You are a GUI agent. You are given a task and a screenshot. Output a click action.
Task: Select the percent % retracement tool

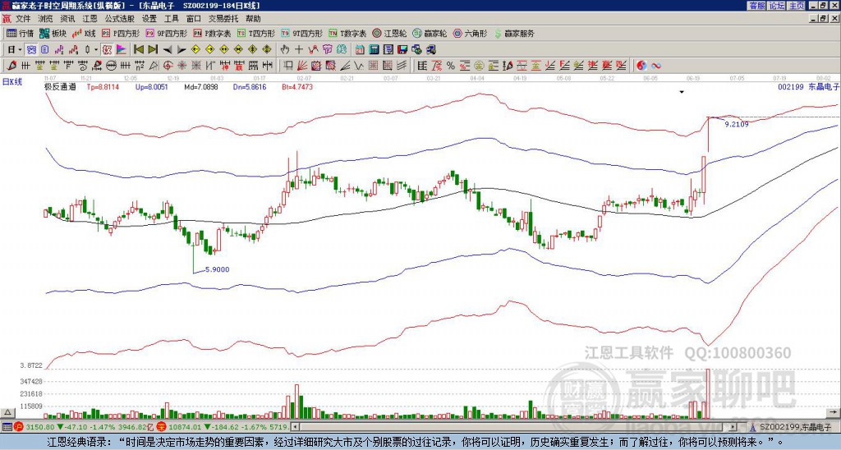pyautogui.click(x=451, y=66)
